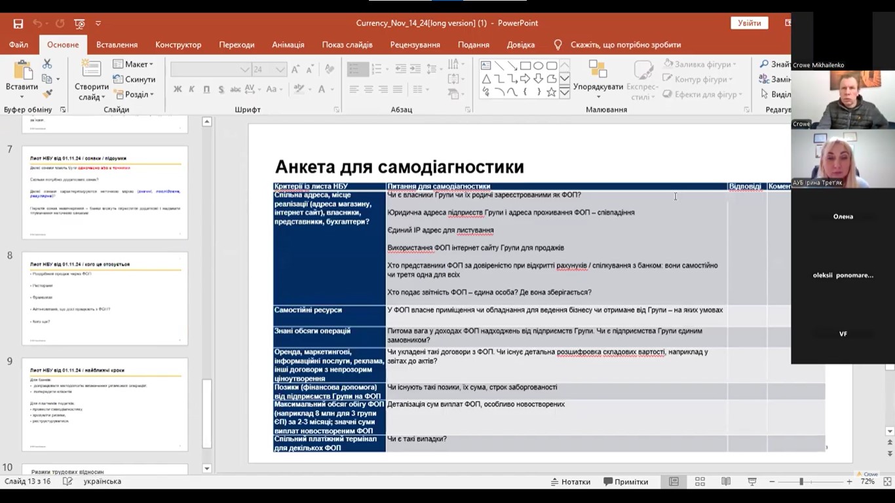Open the Файл tab

(18, 45)
